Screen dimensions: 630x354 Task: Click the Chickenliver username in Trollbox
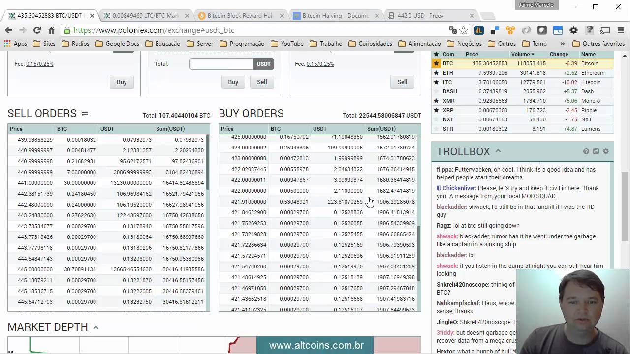[x=459, y=188]
